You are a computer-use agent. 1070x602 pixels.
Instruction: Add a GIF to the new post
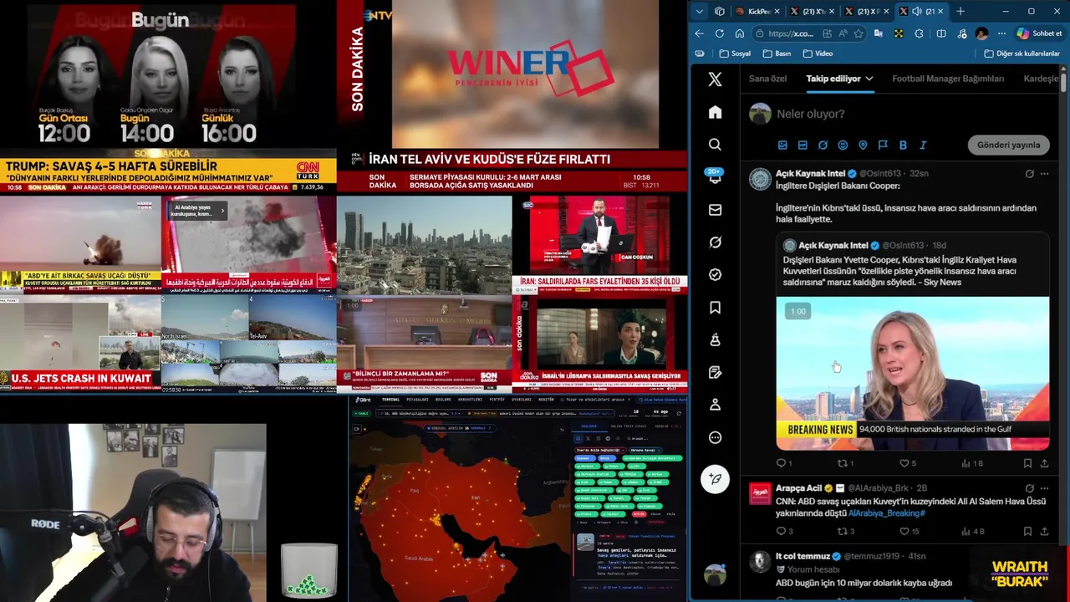802,145
